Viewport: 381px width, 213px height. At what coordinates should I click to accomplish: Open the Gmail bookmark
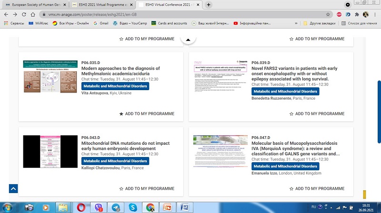[100, 23]
